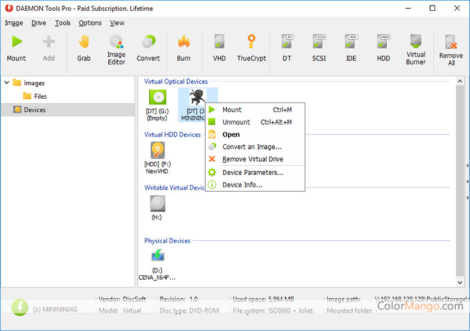The height and width of the screenshot is (331, 470).
Task: Collapse the Images folder tree
Action: 7,82
